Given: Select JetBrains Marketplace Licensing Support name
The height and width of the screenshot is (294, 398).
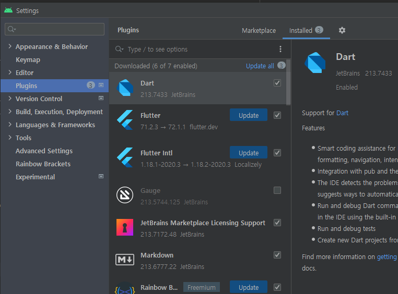Looking at the screenshot, I should [x=203, y=223].
